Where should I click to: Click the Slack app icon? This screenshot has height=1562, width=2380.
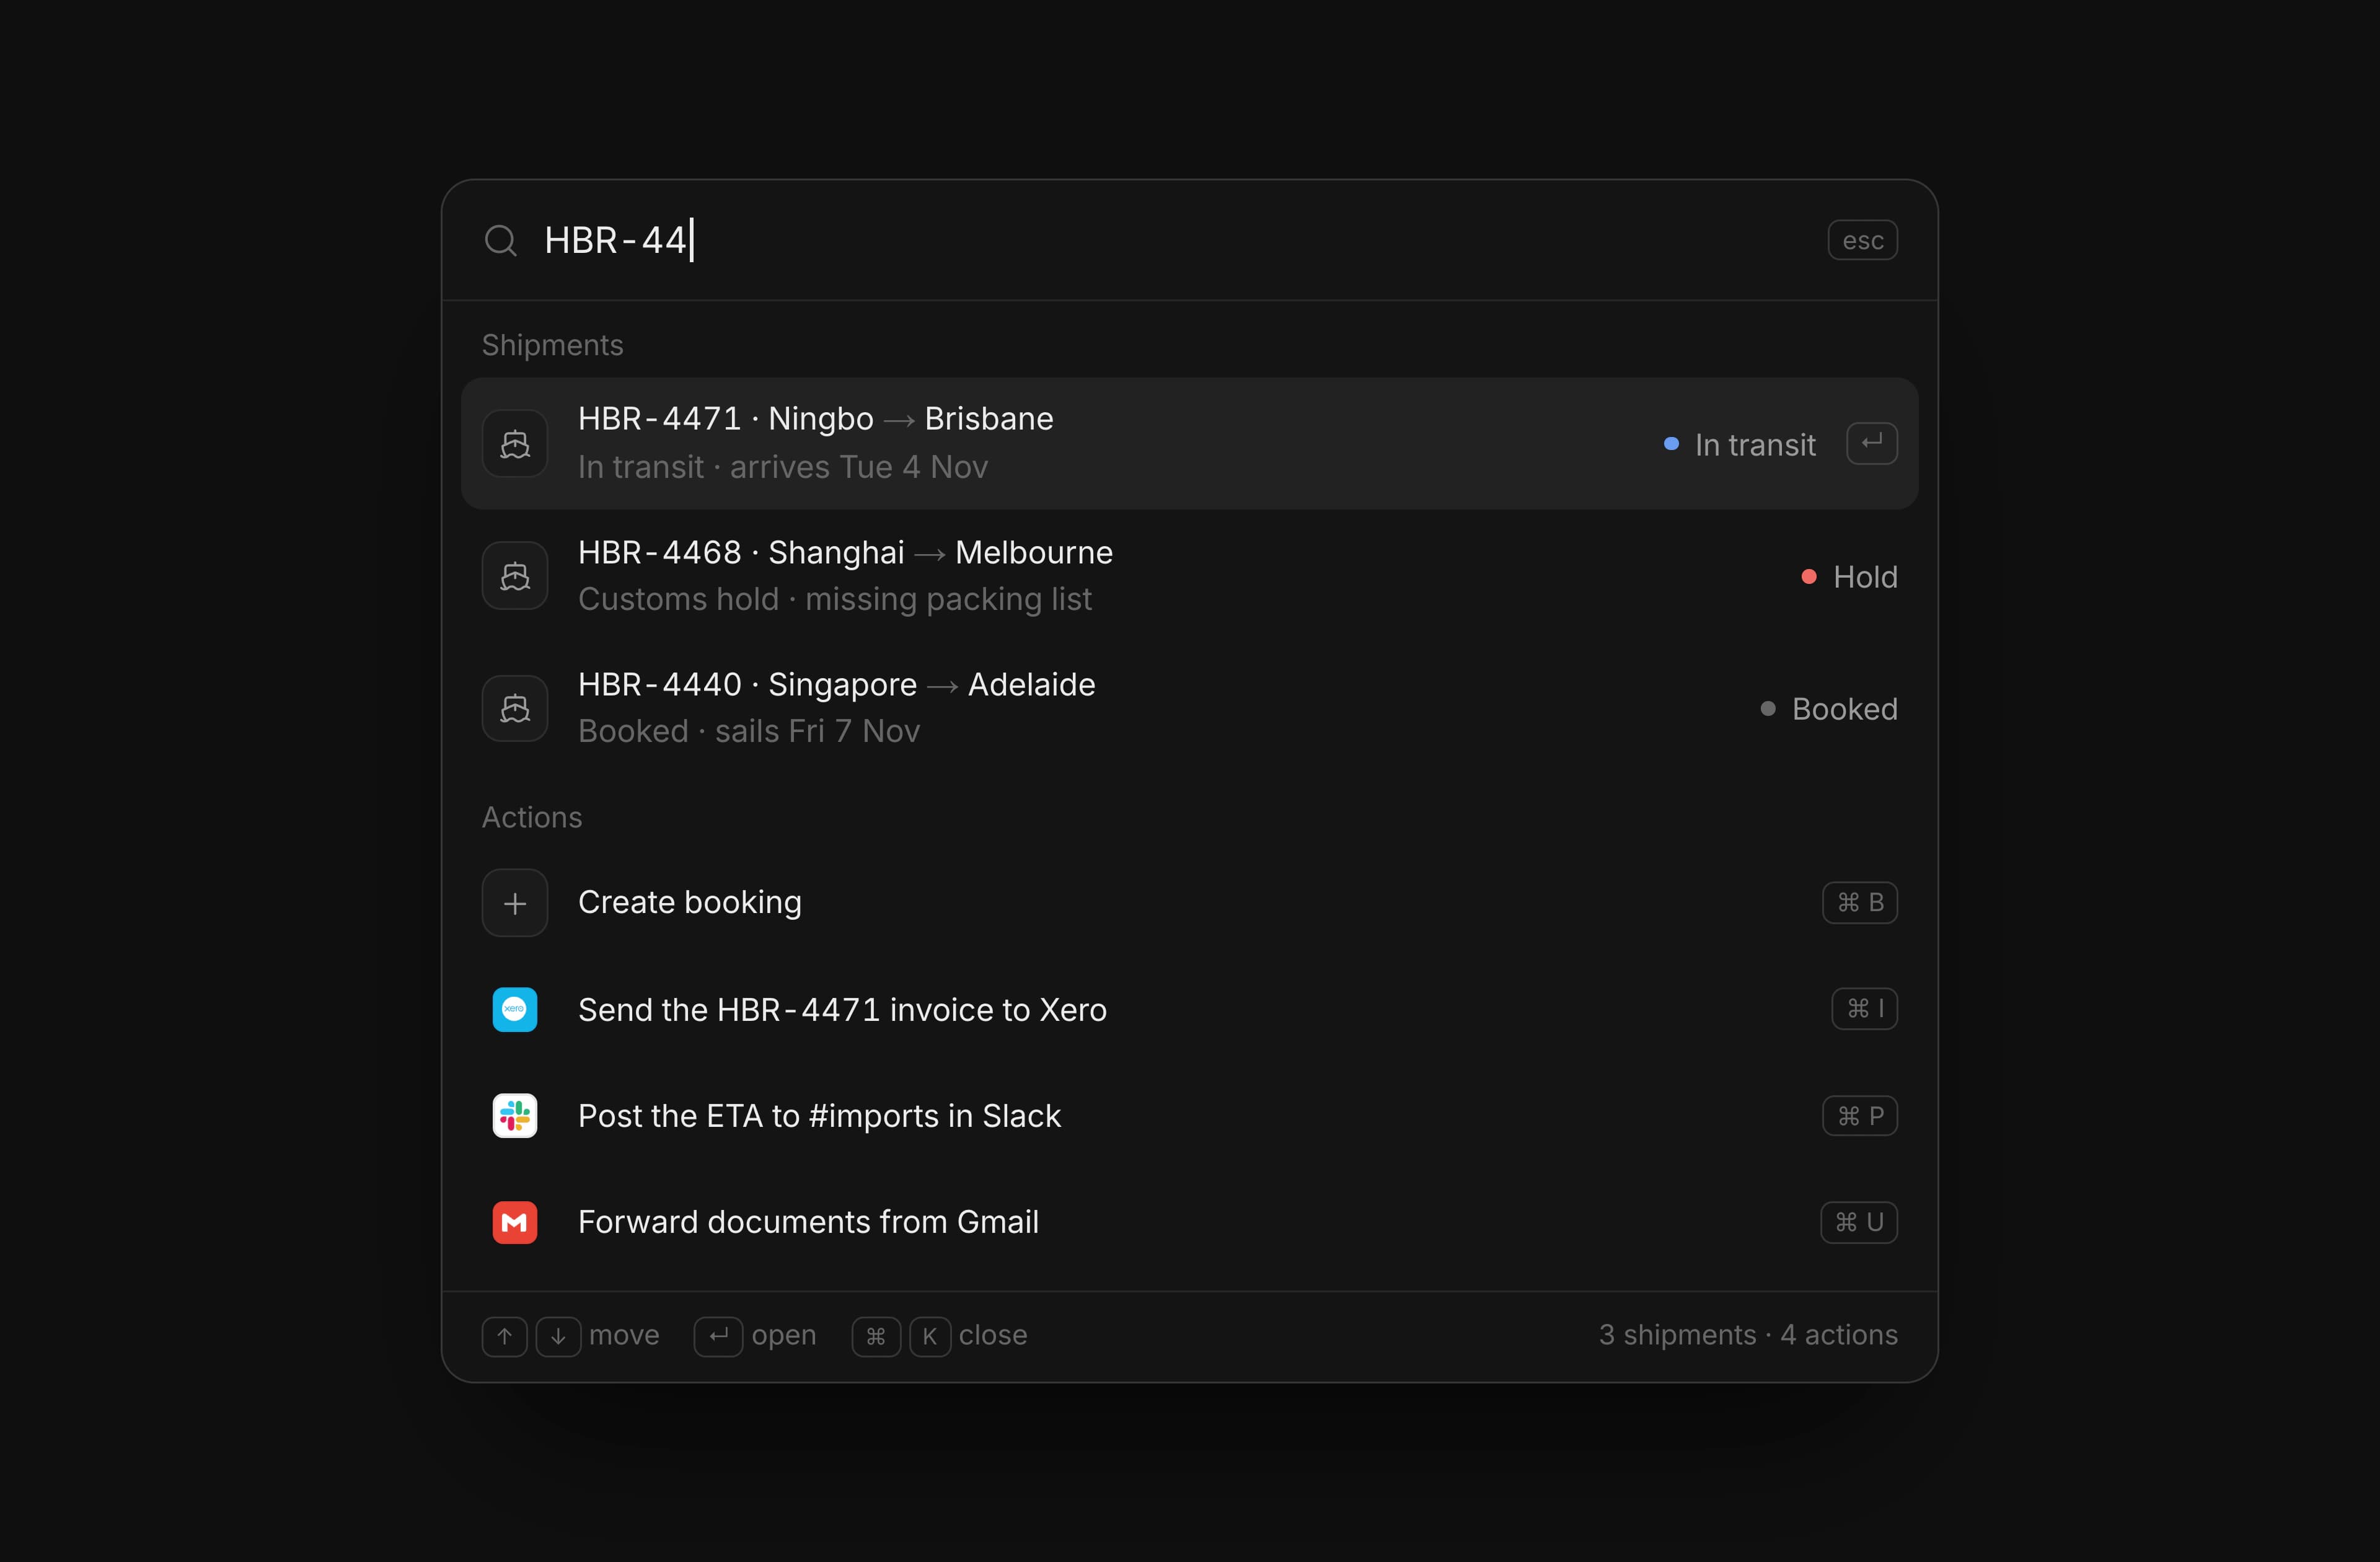coord(515,1116)
